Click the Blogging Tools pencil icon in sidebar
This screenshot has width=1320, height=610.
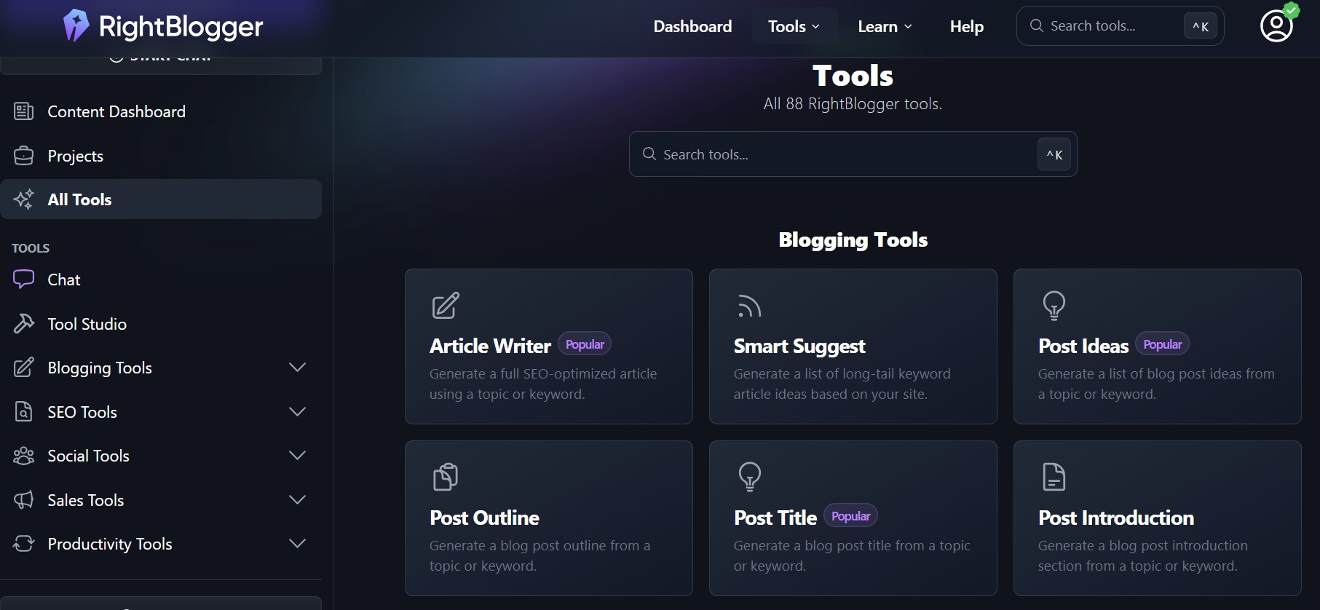click(x=24, y=368)
